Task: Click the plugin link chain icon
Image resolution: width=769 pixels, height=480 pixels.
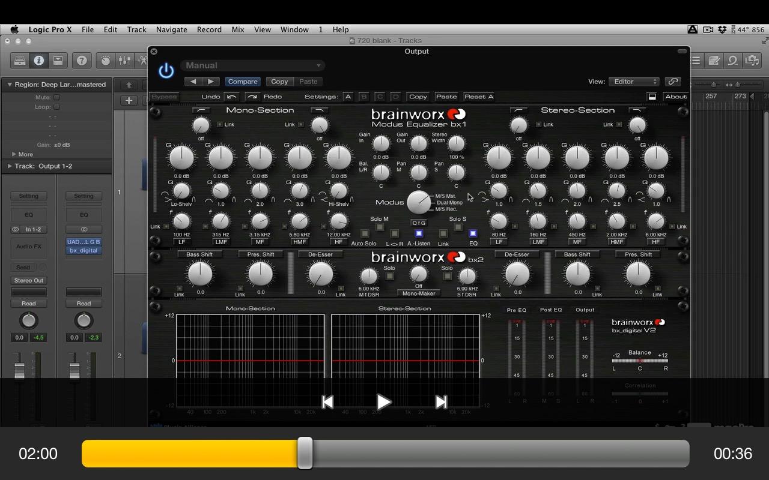Action: click(673, 82)
